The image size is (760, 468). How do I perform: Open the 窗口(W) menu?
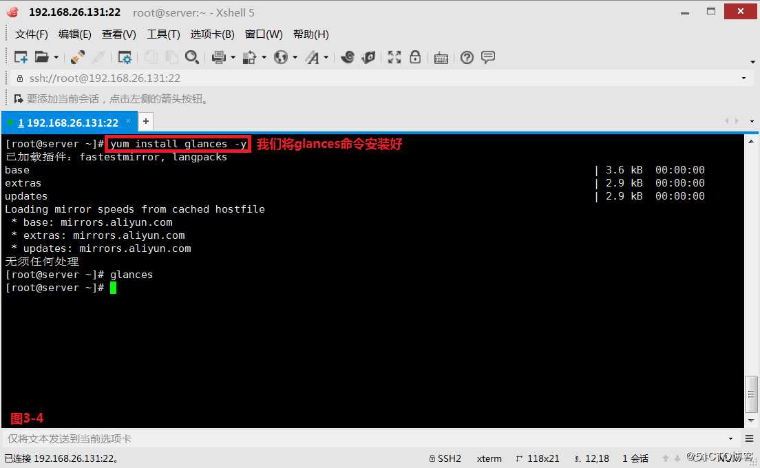pyautogui.click(x=264, y=34)
